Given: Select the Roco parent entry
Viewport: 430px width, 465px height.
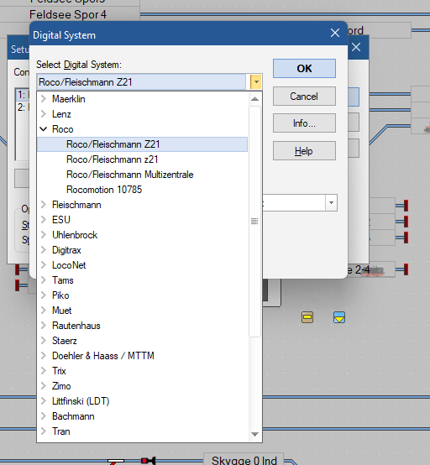Looking at the screenshot, I should 63,129.
